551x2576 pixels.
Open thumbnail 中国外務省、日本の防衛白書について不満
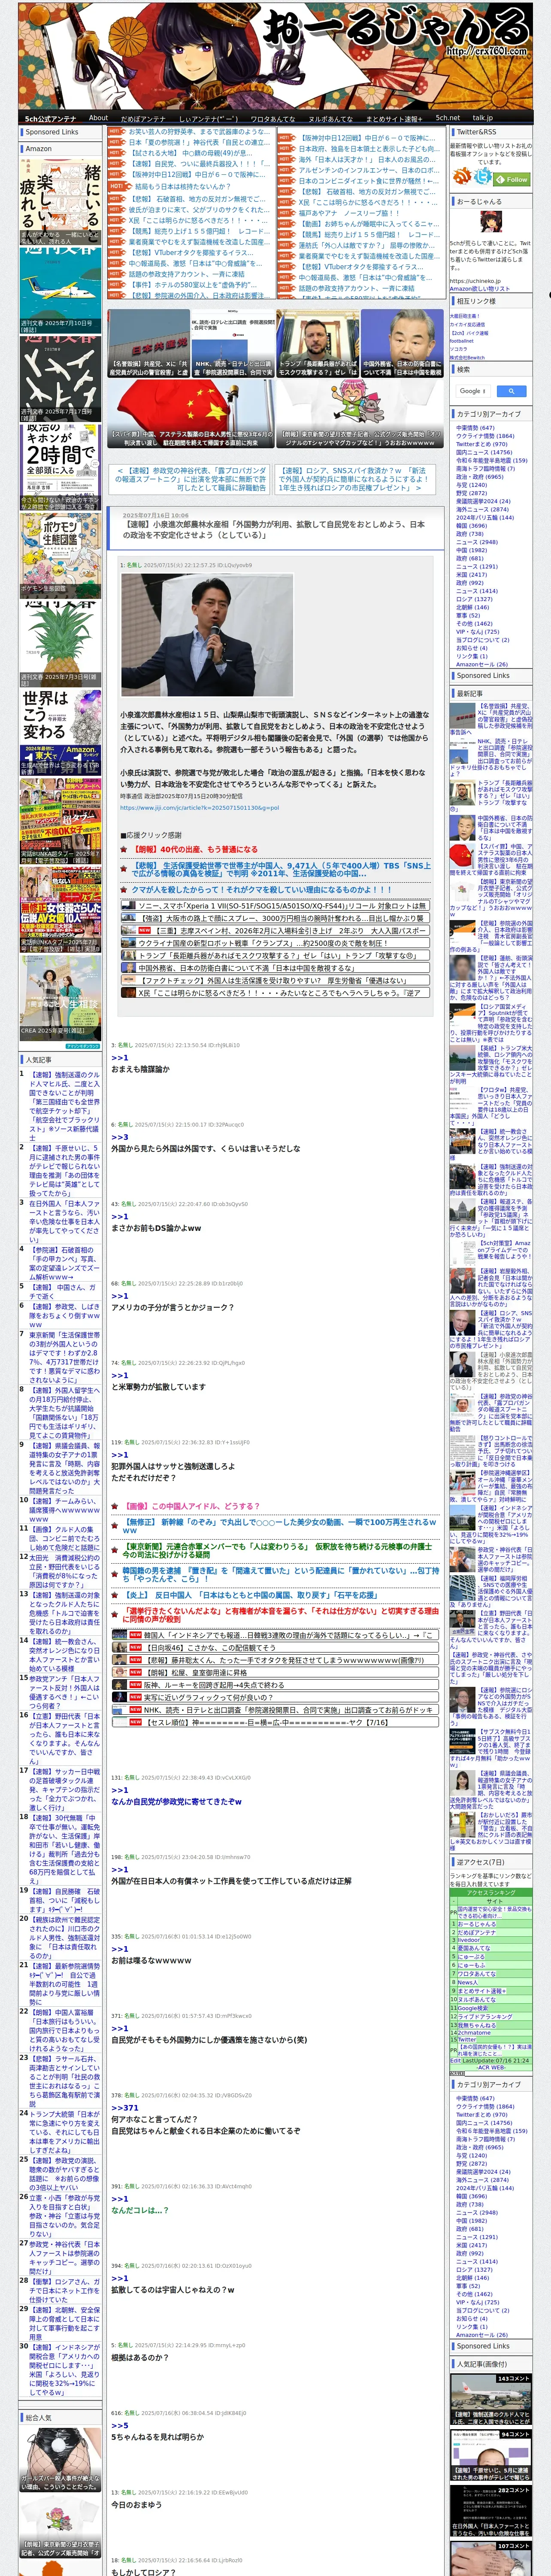point(402,343)
